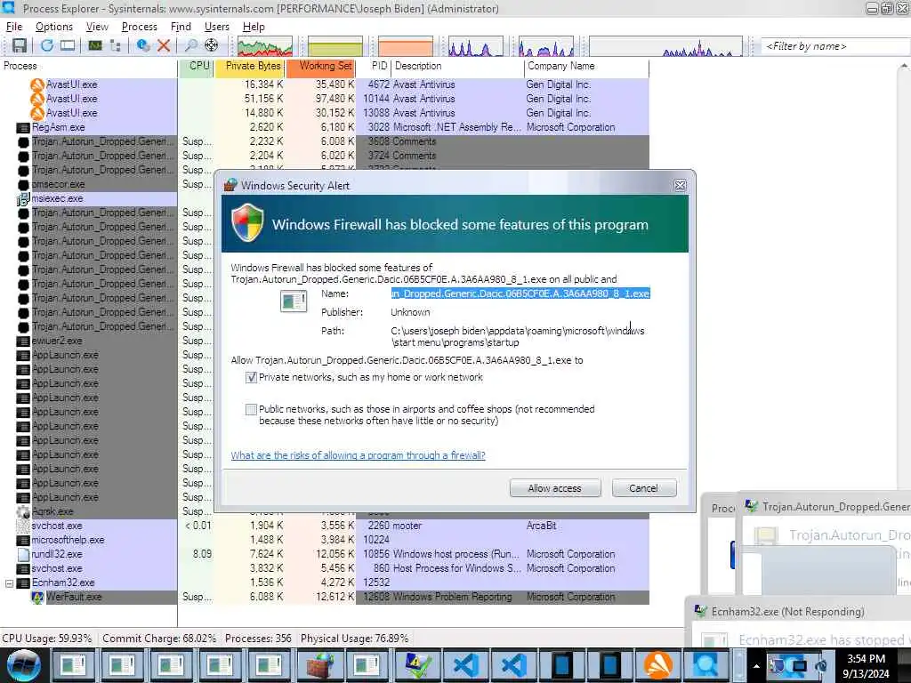
Task: Click the yellow commit history mini graph
Action: point(335,46)
